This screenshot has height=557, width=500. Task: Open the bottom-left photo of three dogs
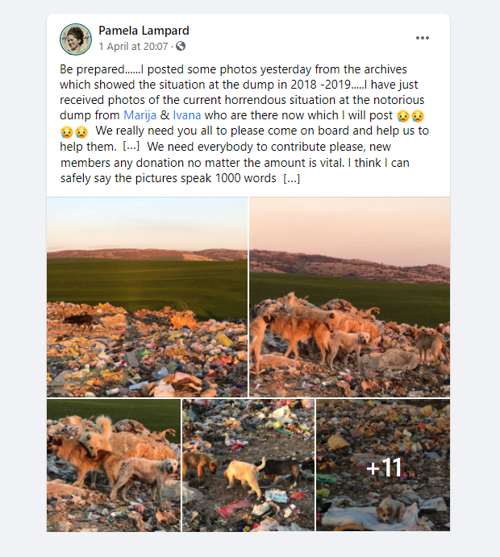tap(114, 465)
